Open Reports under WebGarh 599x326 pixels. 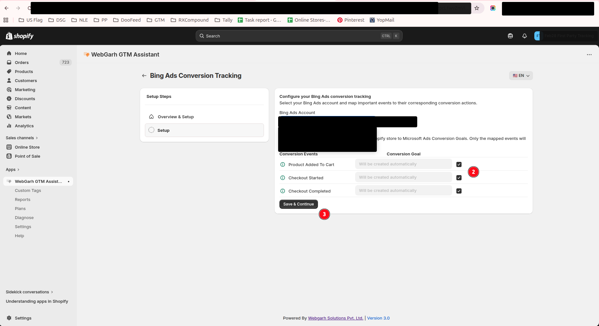[23, 199]
